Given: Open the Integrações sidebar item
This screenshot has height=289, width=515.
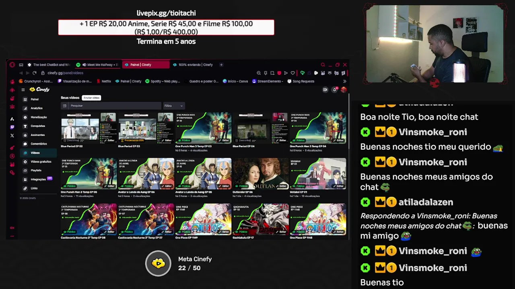Looking at the screenshot, I should (x=38, y=179).
